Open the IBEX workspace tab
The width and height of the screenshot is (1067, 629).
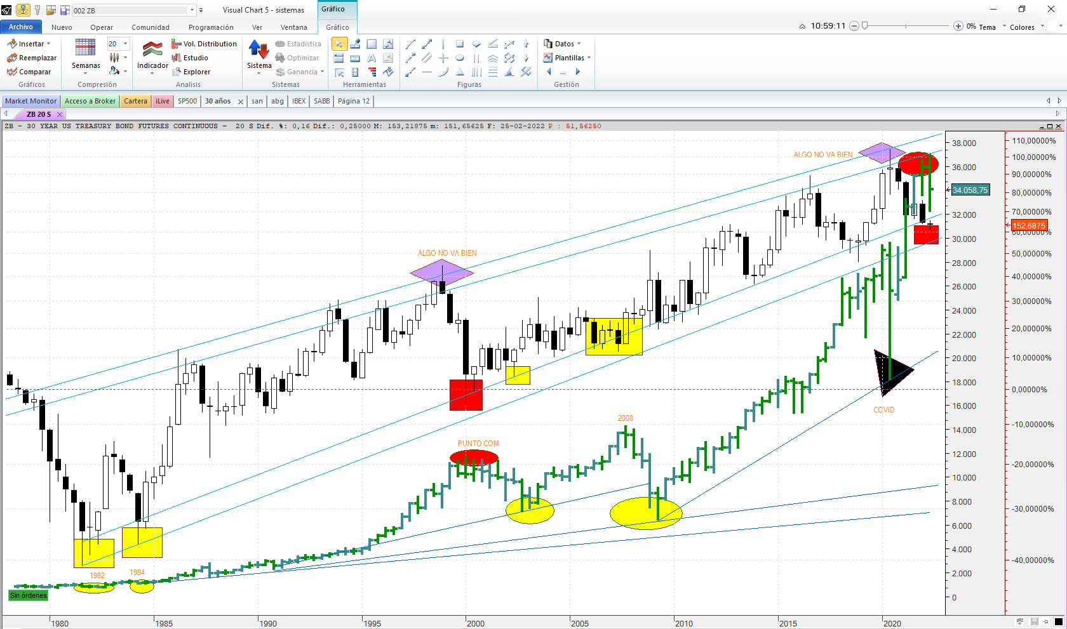click(x=299, y=101)
